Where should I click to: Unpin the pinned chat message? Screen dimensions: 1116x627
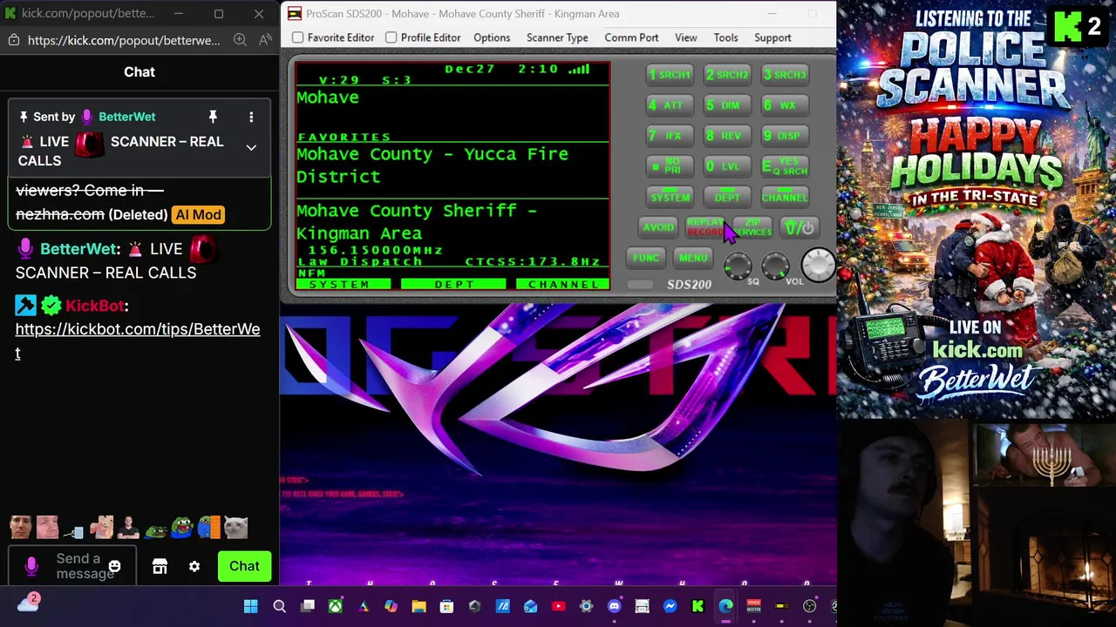click(212, 117)
